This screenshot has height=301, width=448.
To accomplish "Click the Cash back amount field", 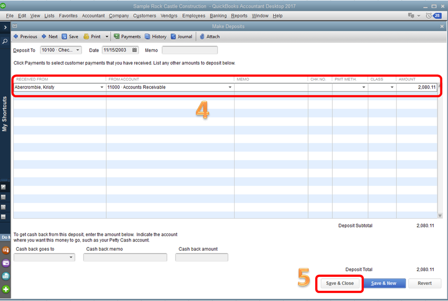I will 202,258.
